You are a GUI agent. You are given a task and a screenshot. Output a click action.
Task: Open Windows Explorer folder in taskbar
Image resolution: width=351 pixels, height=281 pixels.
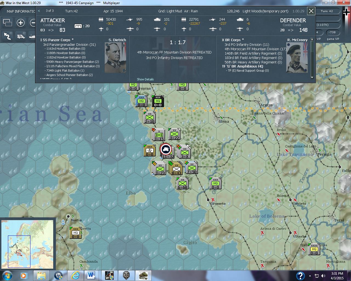(x=41, y=275)
